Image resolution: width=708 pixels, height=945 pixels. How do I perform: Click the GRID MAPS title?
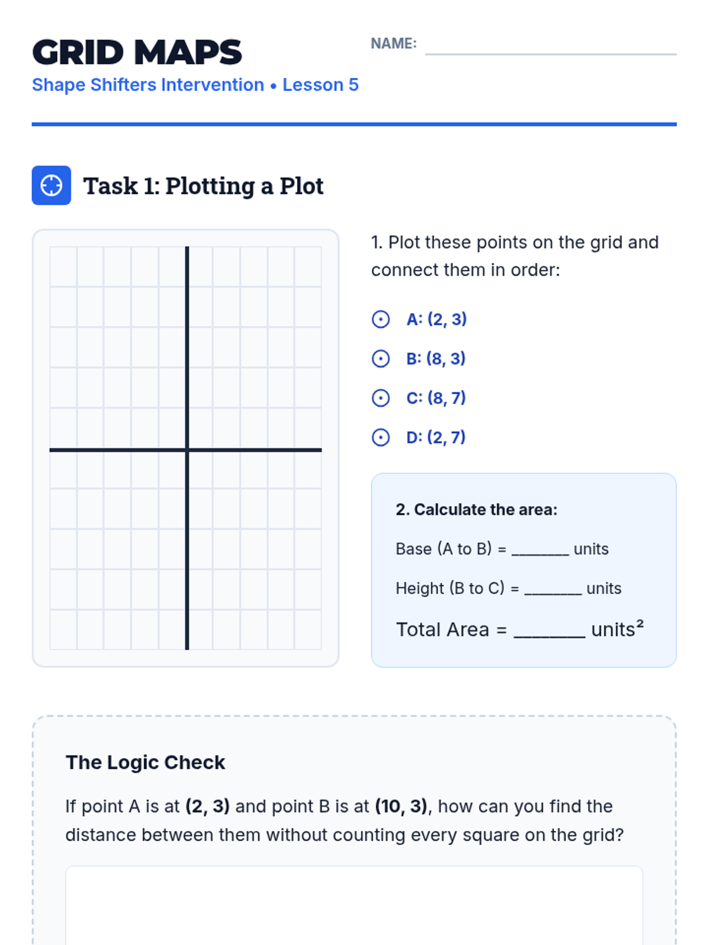pos(137,52)
